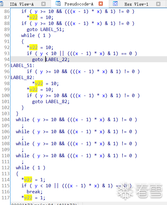This screenshot has height=205, width=167.
Task: Click variable y on line 93
Action: click(41, 54)
